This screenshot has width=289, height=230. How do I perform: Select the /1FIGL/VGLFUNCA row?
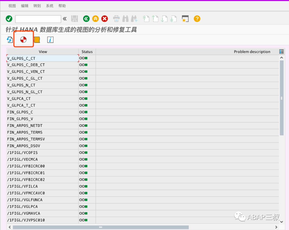pyautogui.click(x=143, y=200)
